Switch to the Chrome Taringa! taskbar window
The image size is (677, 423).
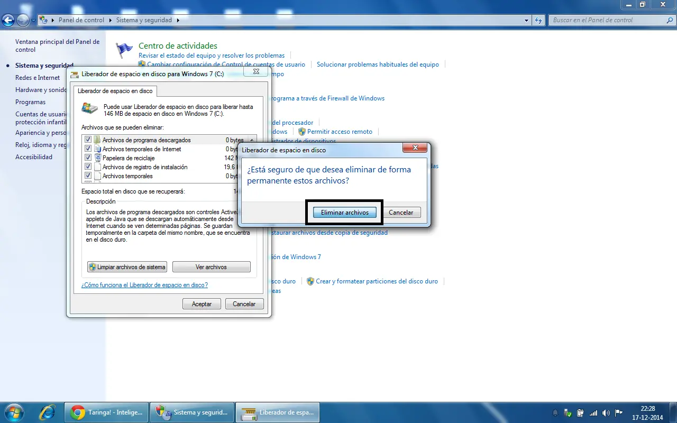(106, 412)
